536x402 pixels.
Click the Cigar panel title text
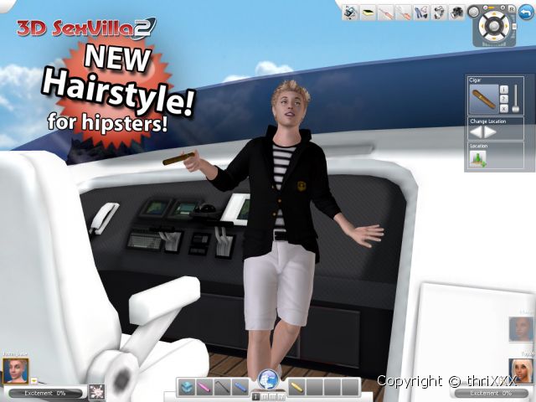[475, 80]
